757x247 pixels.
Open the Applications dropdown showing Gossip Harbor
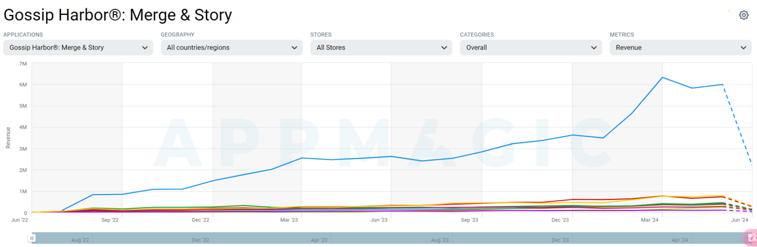pyautogui.click(x=78, y=48)
